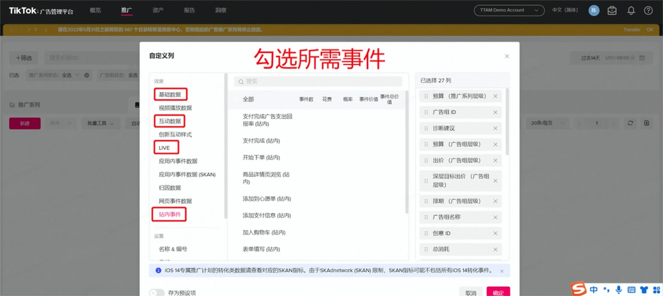Select 站内事件 category in sidebar
Viewport: 663px width, 296px height.
pos(169,214)
